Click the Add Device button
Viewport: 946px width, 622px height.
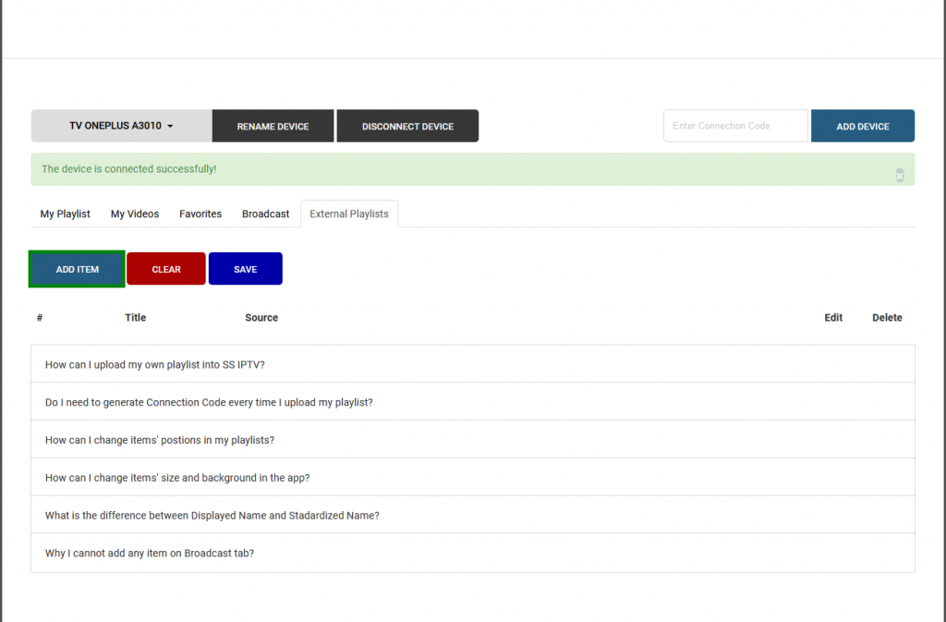click(x=862, y=127)
